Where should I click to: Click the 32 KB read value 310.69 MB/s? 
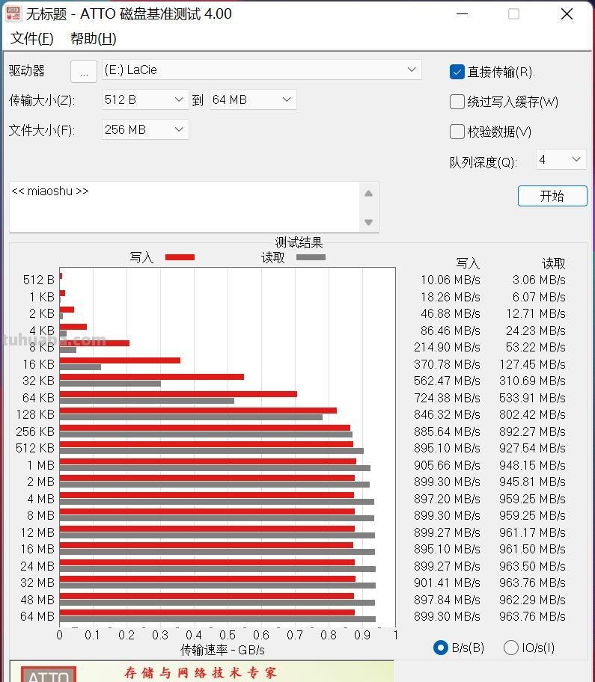[x=532, y=381]
